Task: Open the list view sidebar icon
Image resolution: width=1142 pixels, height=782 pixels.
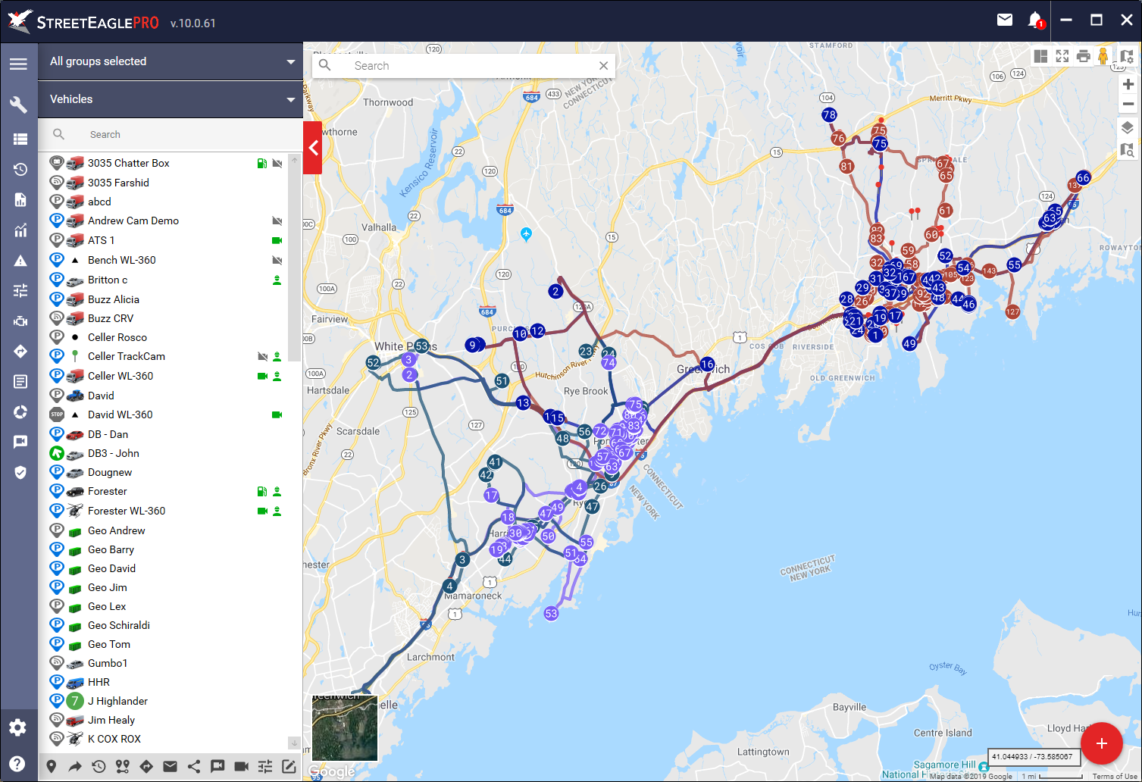Action: click(20, 139)
